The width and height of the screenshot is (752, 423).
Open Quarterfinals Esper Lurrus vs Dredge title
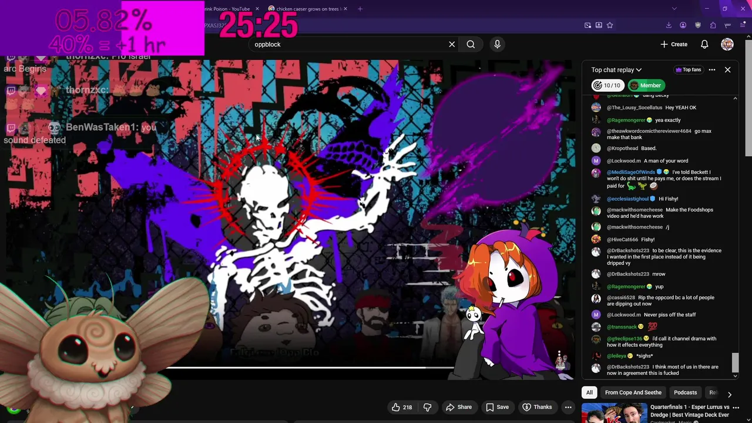(689, 411)
